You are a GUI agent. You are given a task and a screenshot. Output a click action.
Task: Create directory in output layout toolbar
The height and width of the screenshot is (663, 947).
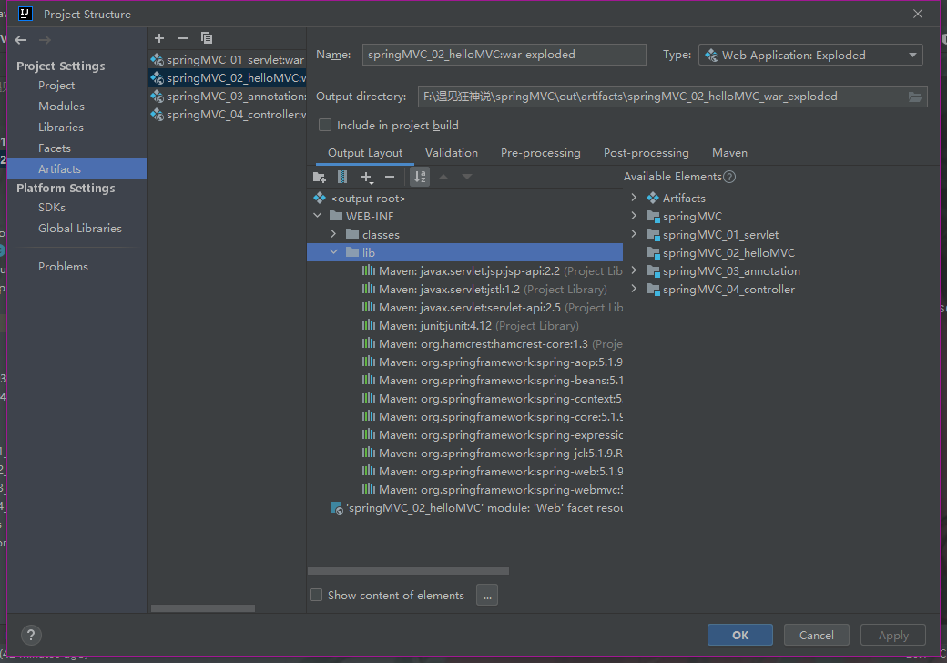coord(319,177)
